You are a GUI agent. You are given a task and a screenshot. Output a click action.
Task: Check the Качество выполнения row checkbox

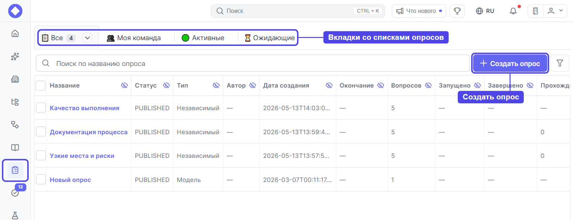(x=41, y=108)
